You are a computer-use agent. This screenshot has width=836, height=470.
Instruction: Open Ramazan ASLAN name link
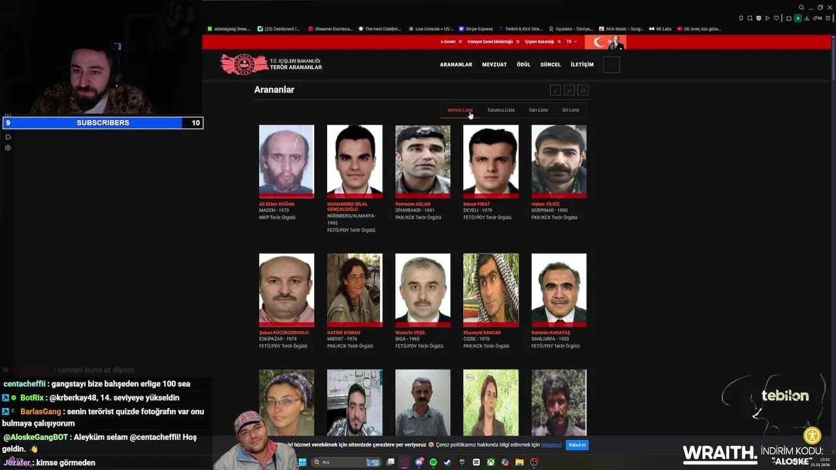click(x=413, y=204)
